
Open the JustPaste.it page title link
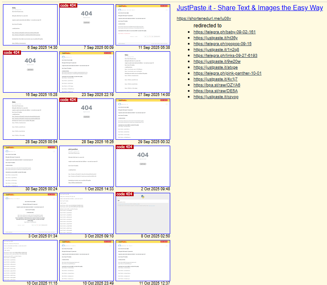click(x=250, y=8)
